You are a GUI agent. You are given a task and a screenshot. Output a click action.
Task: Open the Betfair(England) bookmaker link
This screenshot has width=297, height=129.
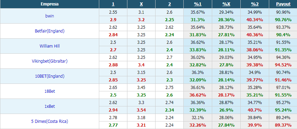(50, 31)
